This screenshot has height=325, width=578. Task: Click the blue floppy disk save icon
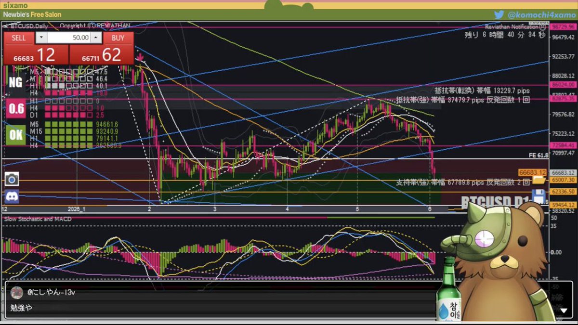coord(539,197)
